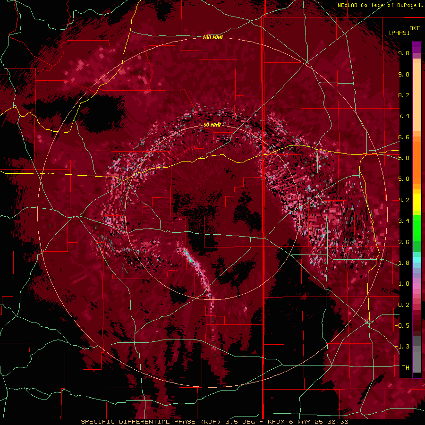The height and width of the screenshot is (425, 425).
Task: Click the TH threshold label
Action: 406,368
